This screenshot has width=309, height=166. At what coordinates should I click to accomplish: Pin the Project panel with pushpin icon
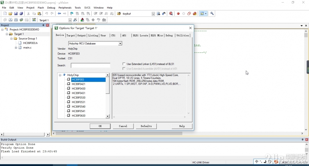pyautogui.click(x=43, y=25)
